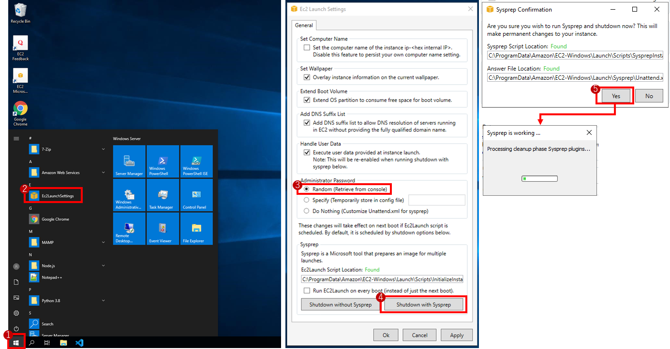Open the Recycle Bin desktop icon
Screen dimensions: 670x349
(x=20, y=13)
